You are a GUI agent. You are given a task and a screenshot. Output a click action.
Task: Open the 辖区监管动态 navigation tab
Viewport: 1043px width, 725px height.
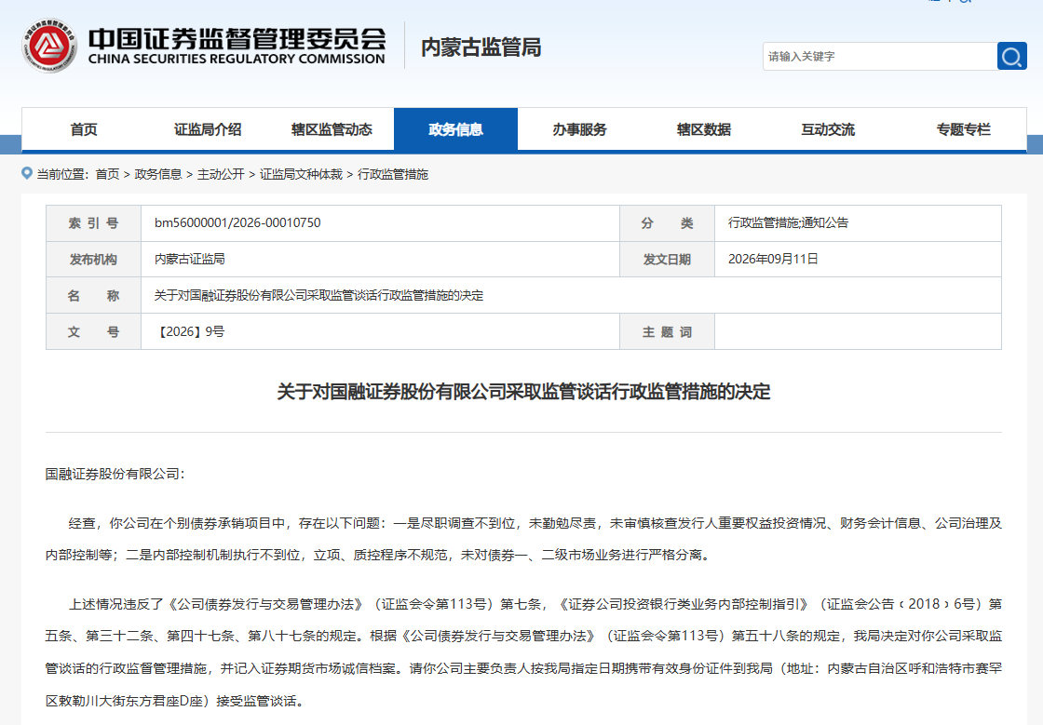coord(332,129)
